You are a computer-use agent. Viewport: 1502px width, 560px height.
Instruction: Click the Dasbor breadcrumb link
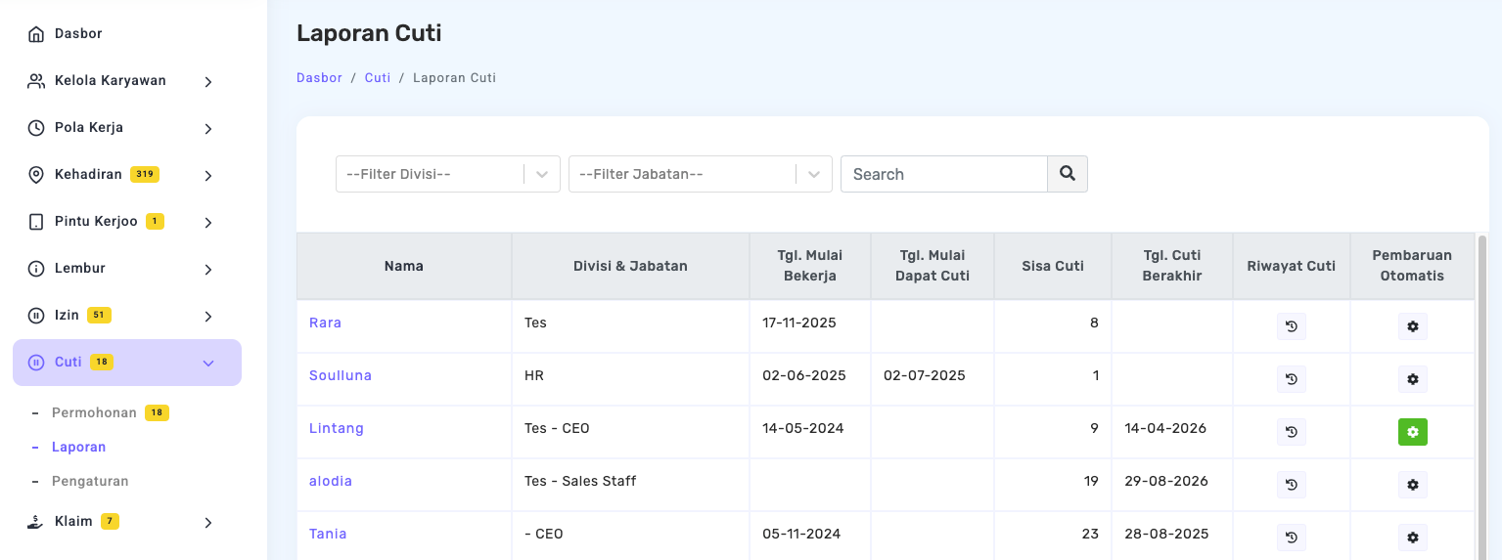click(319, 77)
